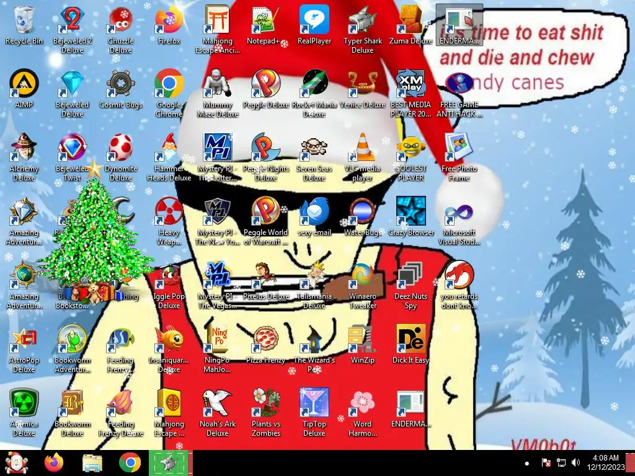The height and width of the screenshot is (476, 635).
Task: Launch WinZip desktop shortcut
Action: 362,345
